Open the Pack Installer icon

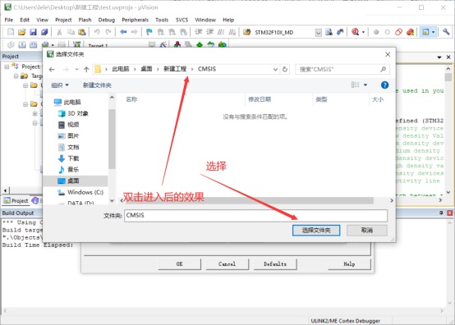tap(223, 44)
